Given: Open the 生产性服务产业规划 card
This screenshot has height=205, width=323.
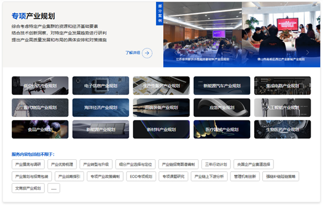Looking at the screenshot, I should coord(161,86).
